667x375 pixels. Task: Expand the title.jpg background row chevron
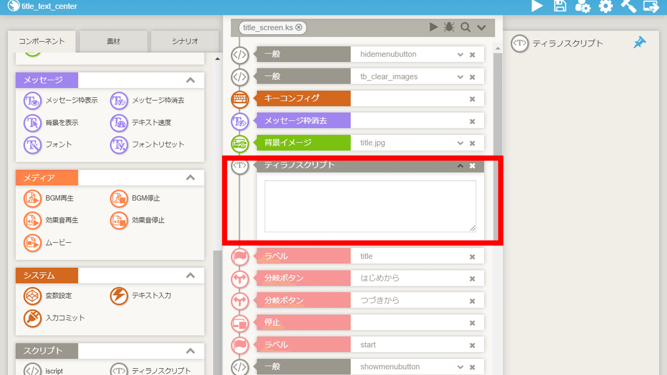[460, 143]
